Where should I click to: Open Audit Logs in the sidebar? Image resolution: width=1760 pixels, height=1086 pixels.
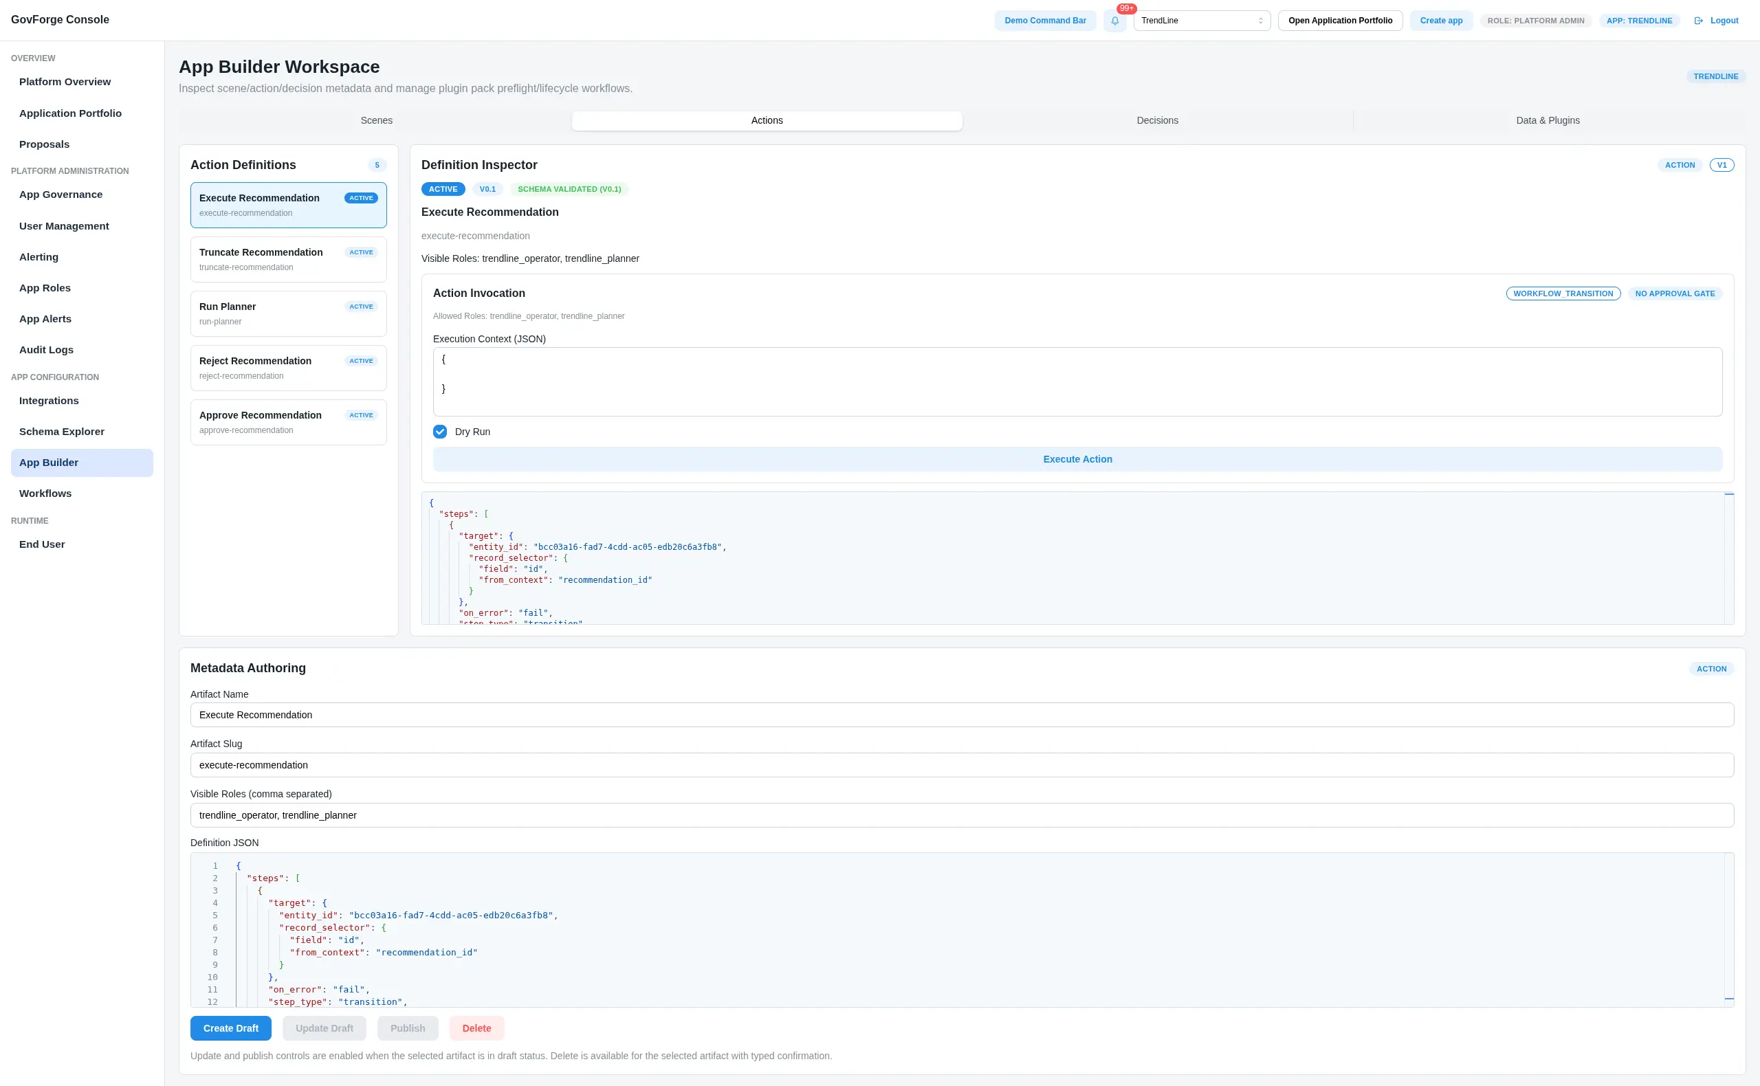click(x=82, y=350)
